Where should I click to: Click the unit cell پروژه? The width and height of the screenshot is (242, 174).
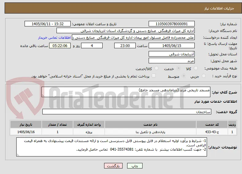pyautogui.click(x=89, y=132)
